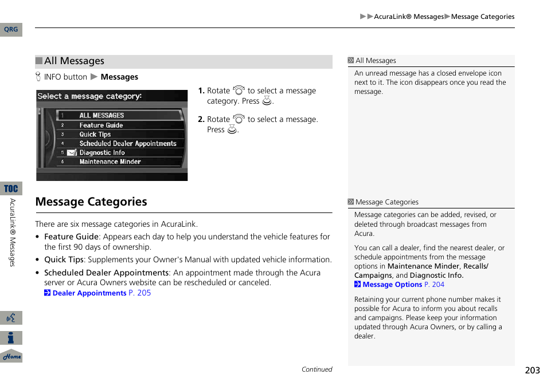Click the AcuraLink Messages breadcrumb
547x386 pixels.
point(408,17)
